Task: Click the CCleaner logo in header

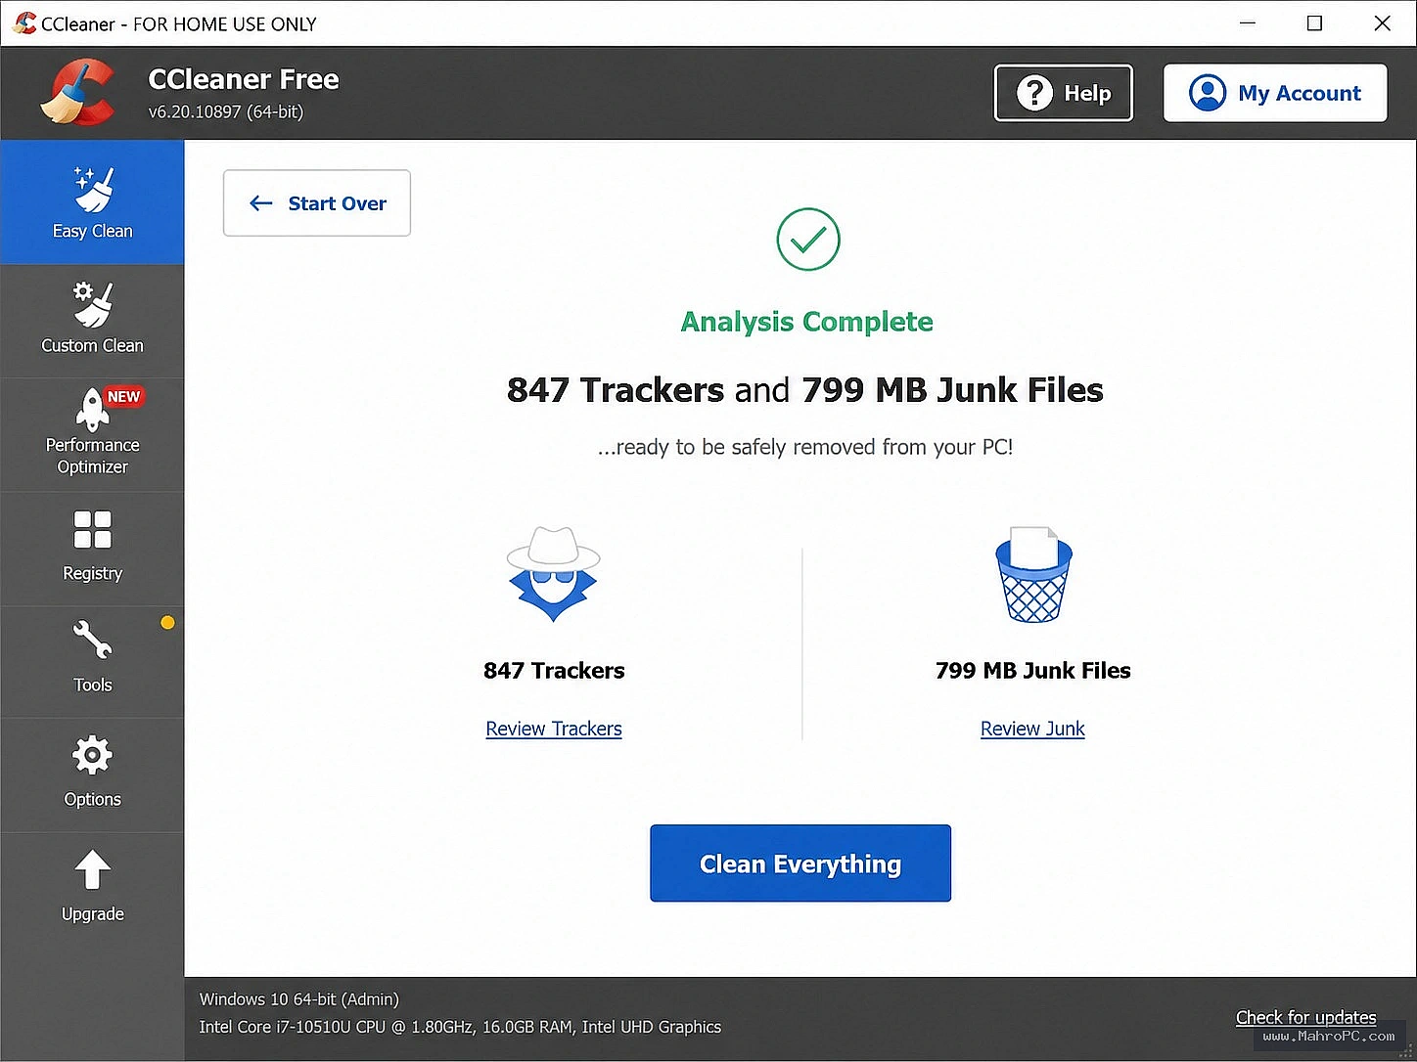Action: (77, 93)
